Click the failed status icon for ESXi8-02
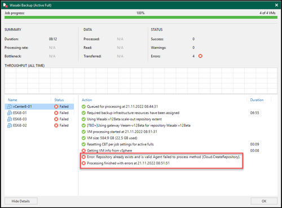The width and height of the screenshot is (282, 208). tap(56, 125)
